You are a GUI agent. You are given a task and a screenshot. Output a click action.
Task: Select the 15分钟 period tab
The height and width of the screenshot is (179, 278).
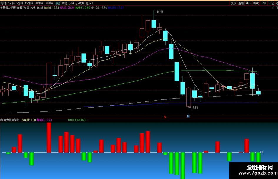click(29, 3)
